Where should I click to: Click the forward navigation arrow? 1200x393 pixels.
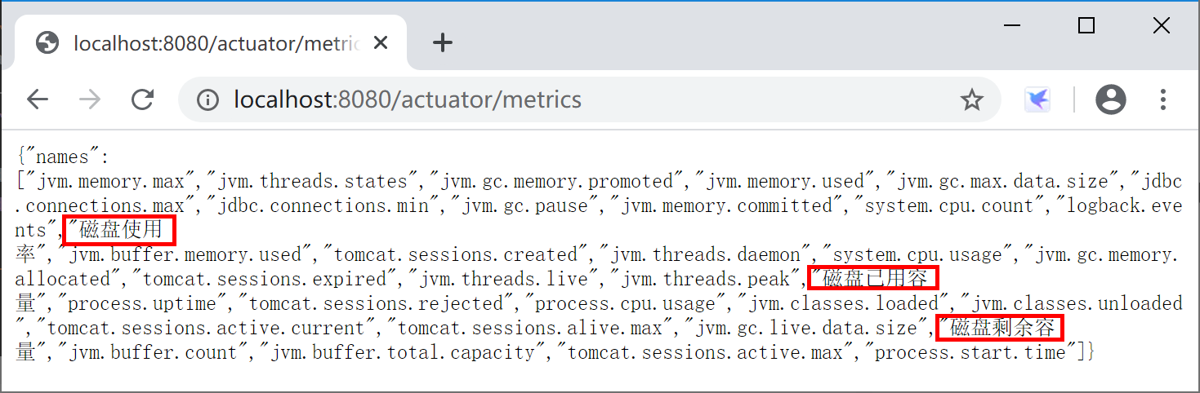point(90,100)
